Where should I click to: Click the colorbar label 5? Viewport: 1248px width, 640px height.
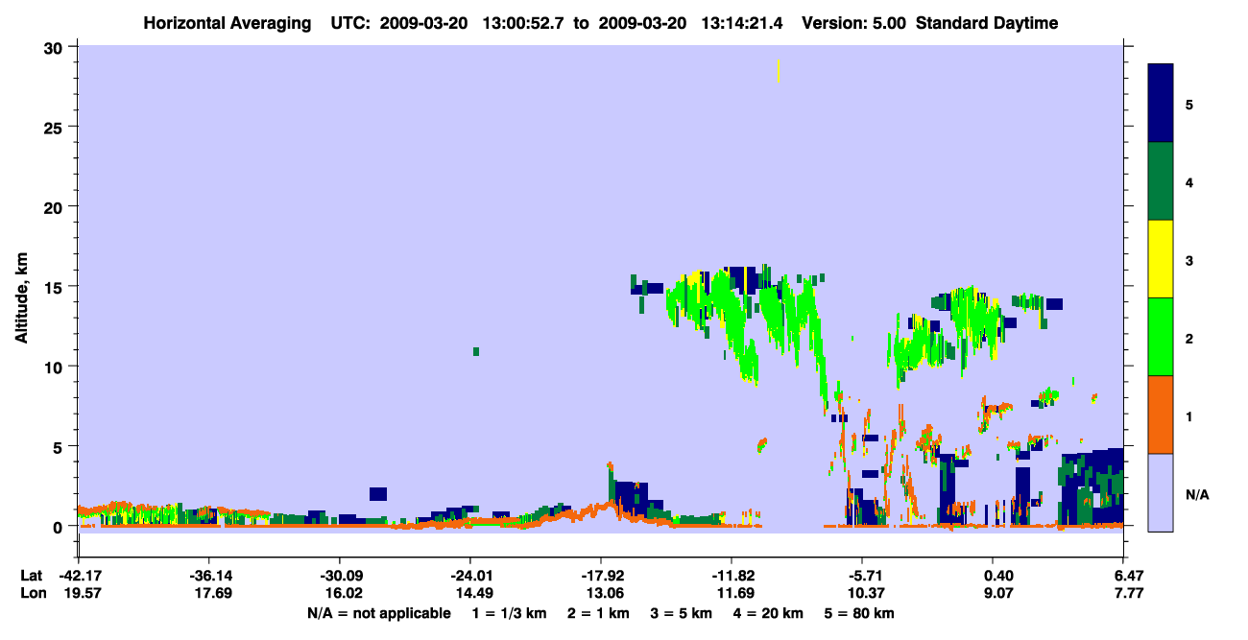(x=1189, y=104)
